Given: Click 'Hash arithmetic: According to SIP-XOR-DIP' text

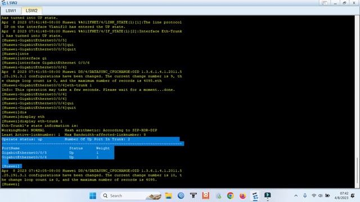Looking at the screenshot, I should click(111, 130).
